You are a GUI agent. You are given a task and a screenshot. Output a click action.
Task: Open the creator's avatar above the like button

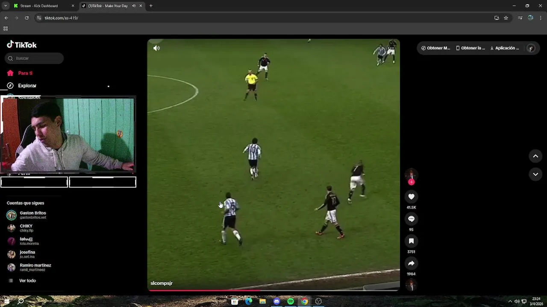coord(411,174)
